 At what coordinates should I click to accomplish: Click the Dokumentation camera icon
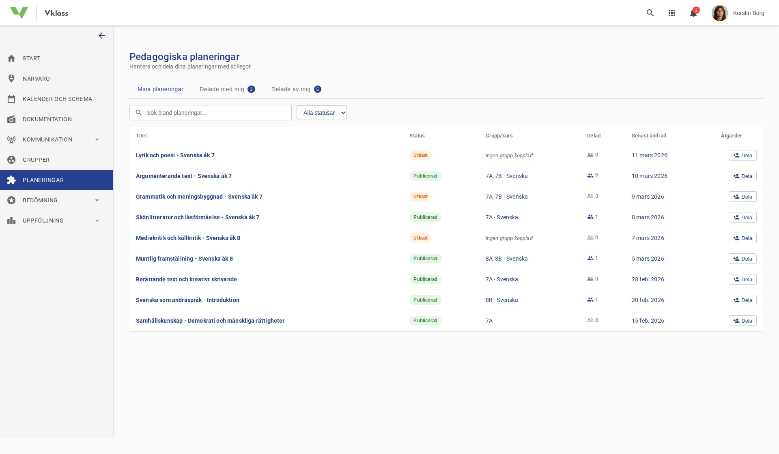coord(12,119)
